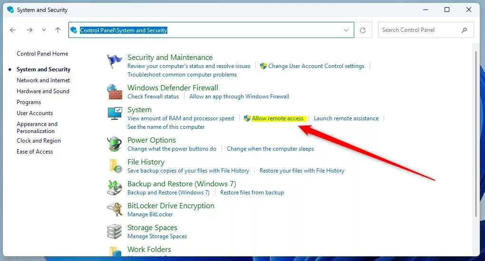Click Change when the computer sleeps
The image size is (485, 261).
click(271, 149)
